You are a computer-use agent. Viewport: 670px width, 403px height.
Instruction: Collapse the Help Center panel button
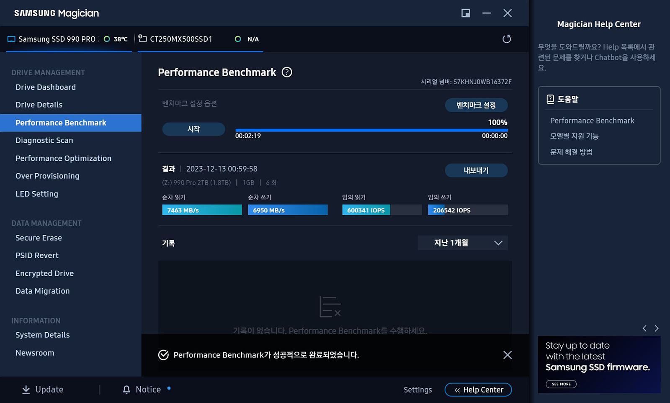pyautogui.click(x=478, y=390)
